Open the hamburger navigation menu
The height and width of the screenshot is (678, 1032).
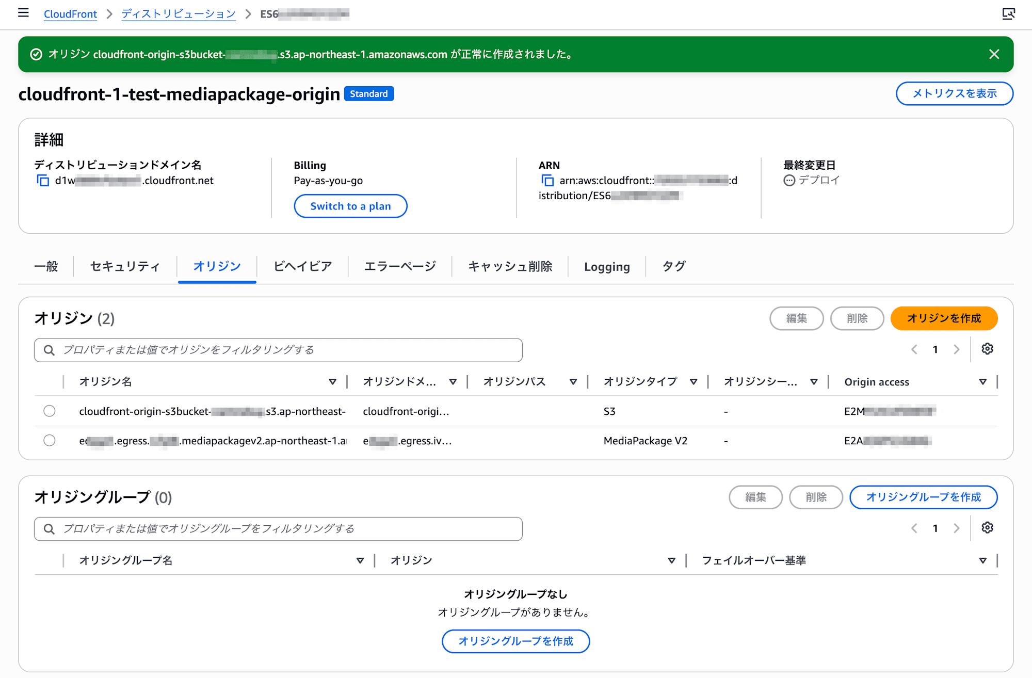pos(23,13)
